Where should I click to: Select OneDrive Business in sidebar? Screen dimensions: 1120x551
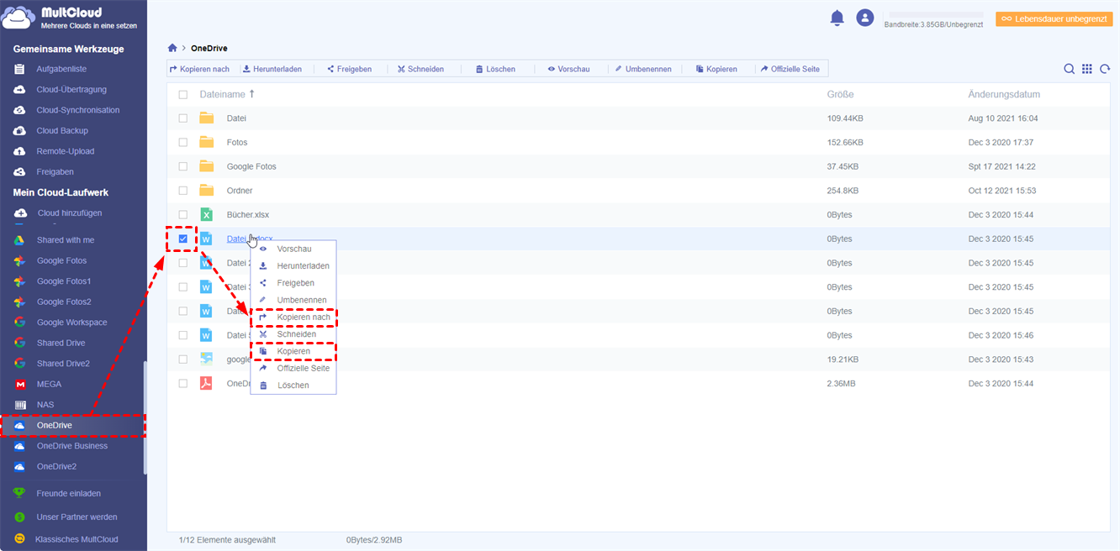tap(72, 446)
